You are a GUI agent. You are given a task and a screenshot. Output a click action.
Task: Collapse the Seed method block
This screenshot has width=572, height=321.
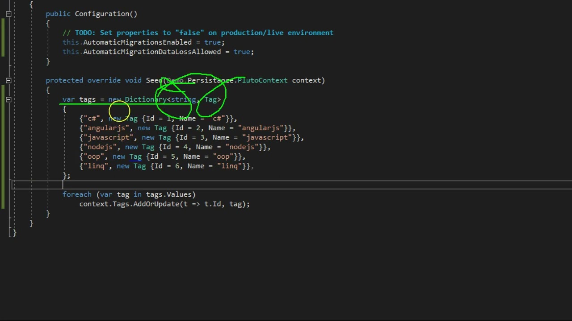pos(8,81)
